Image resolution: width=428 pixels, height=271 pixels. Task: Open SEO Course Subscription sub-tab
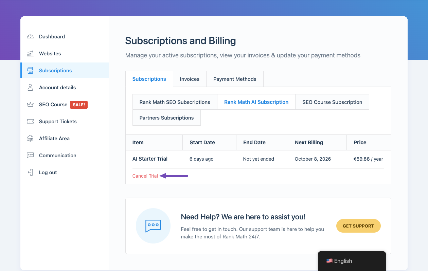coord(332,102)
